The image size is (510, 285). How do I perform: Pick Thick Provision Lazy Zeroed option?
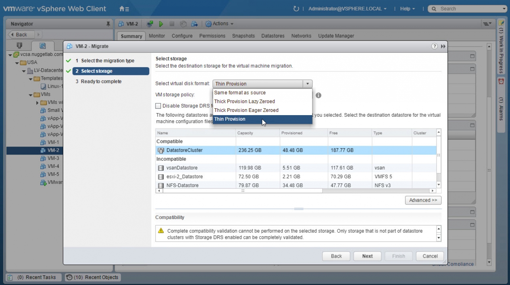click(x=244, y=101)
